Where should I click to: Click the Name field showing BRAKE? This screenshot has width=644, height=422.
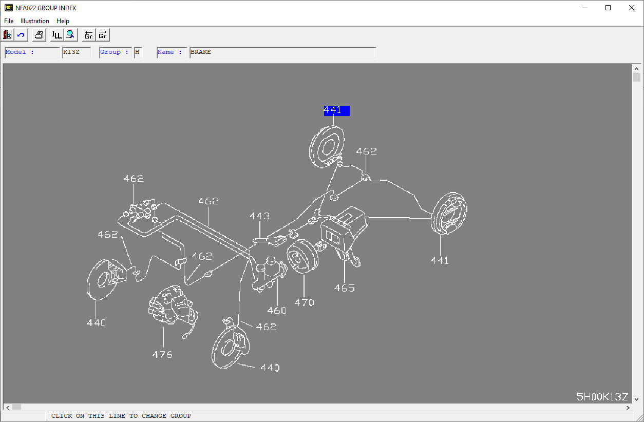[x=282, y=52]
